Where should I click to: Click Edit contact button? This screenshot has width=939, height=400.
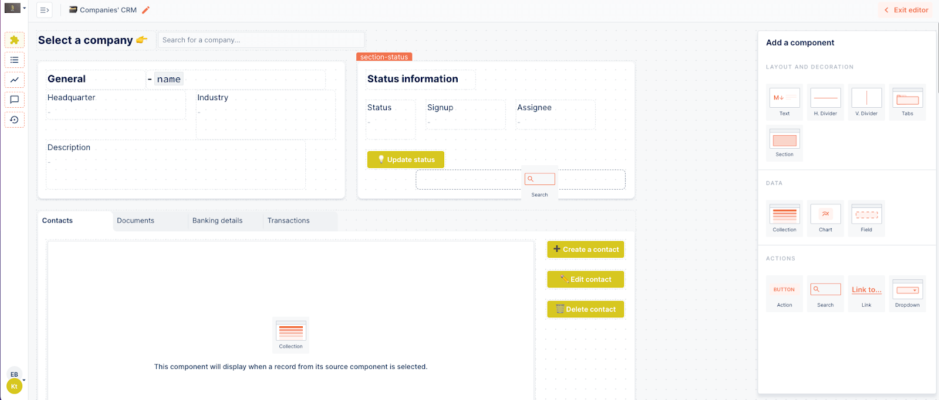586,279
